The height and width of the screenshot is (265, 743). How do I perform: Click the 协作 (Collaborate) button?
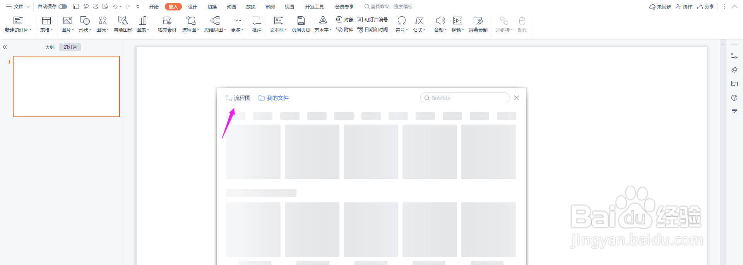tap(684, 7)
